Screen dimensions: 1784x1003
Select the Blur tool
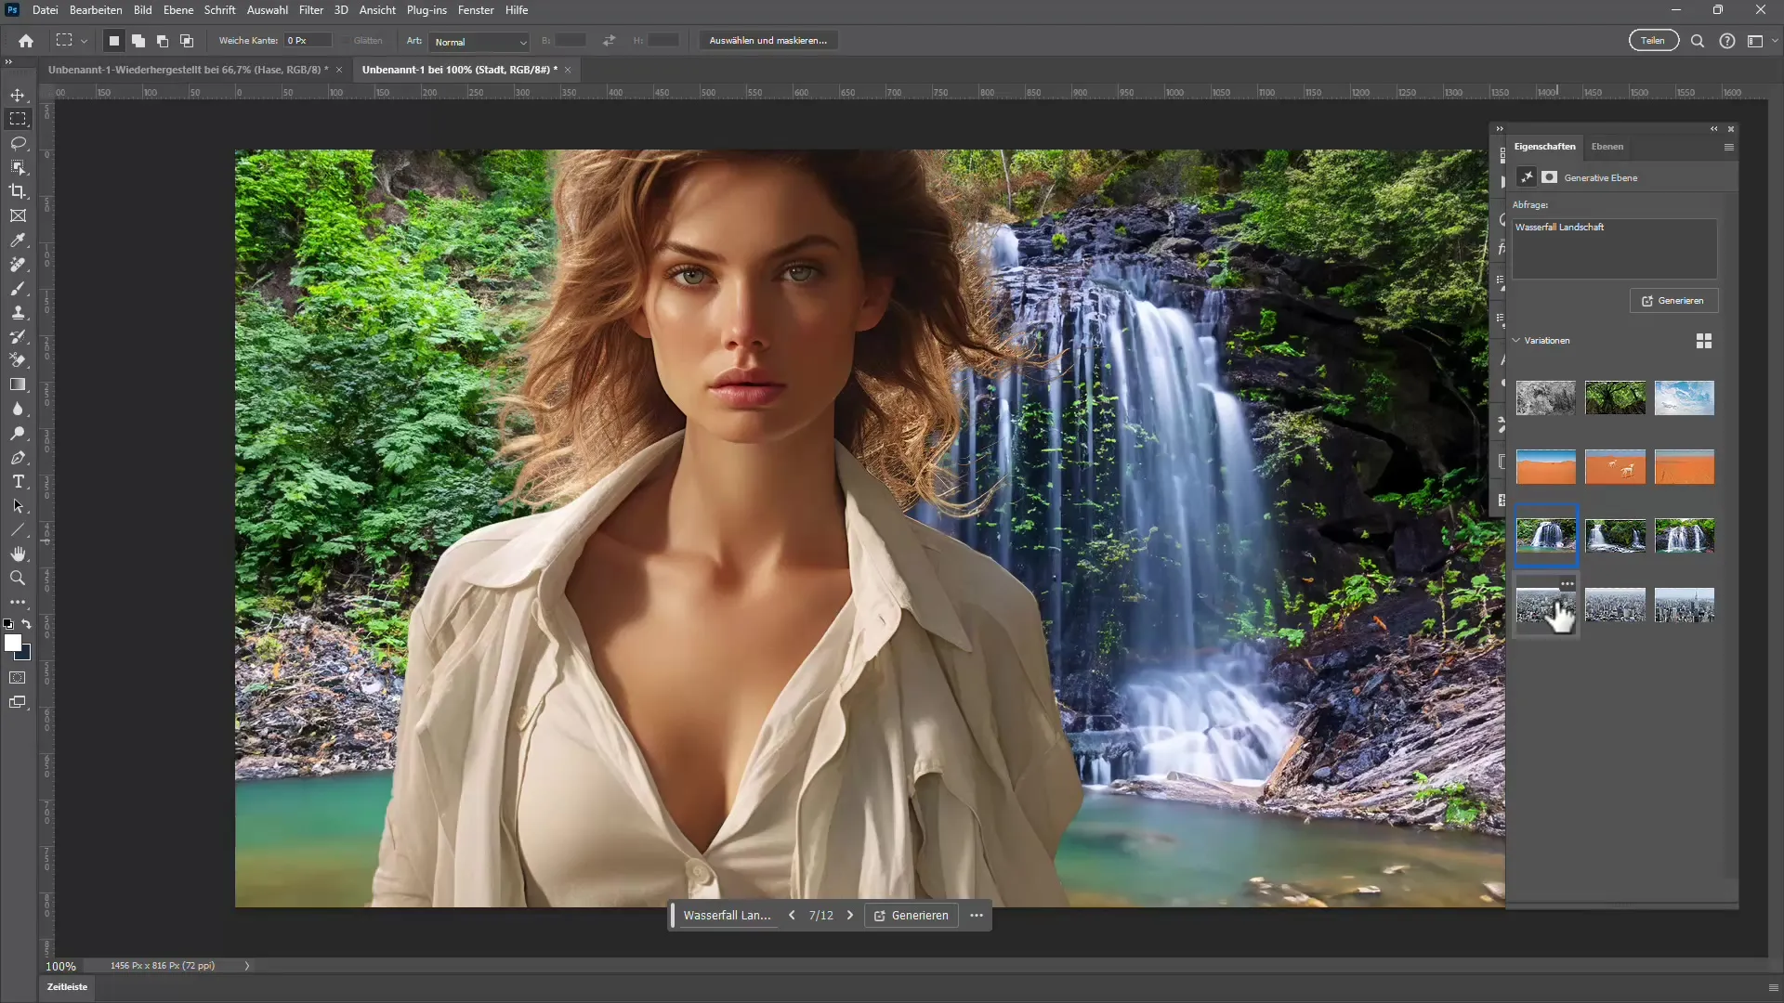18,409
